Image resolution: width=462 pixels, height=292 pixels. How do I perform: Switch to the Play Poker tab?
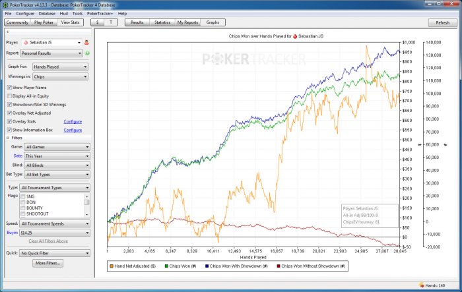click(44, 22)
